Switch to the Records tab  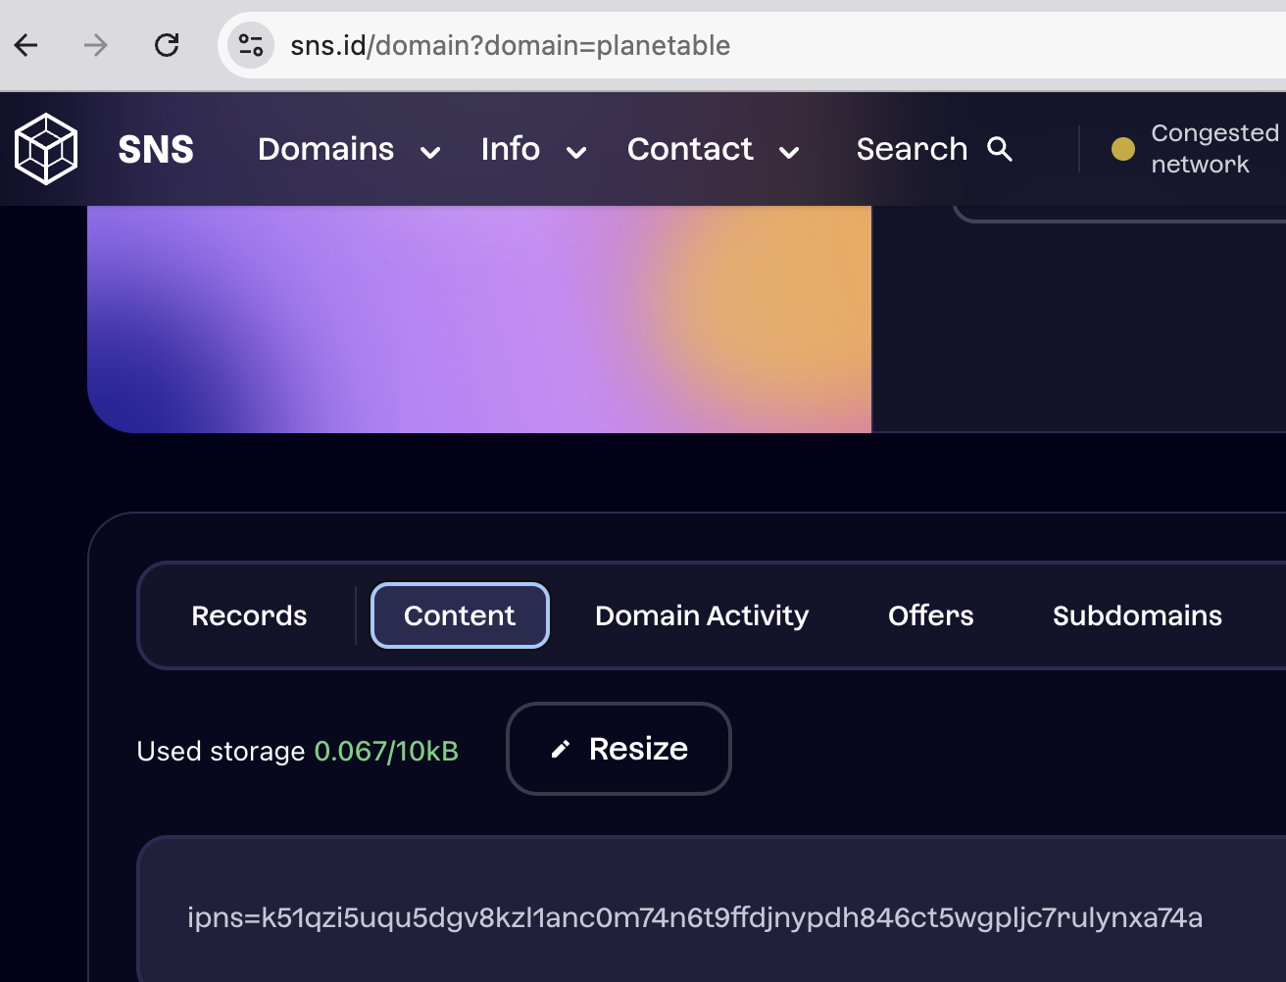[249, 615]
